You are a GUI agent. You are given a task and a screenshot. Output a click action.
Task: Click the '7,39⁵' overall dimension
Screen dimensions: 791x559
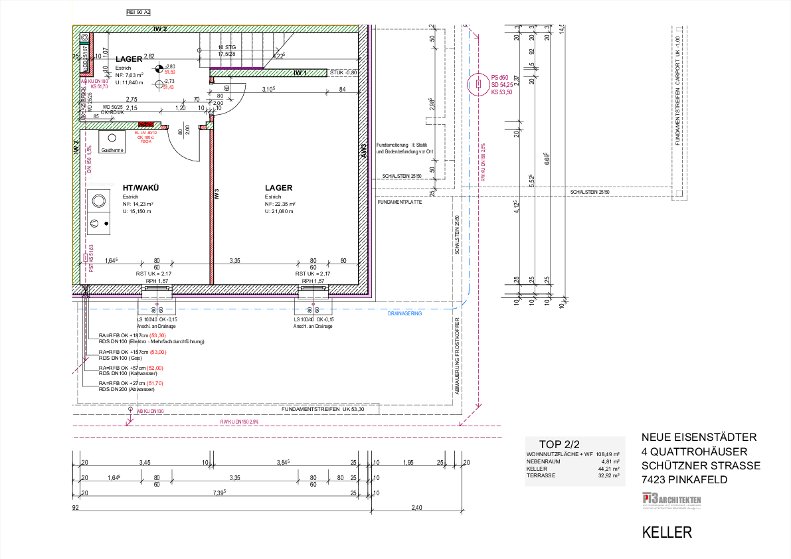coord(219,493)
